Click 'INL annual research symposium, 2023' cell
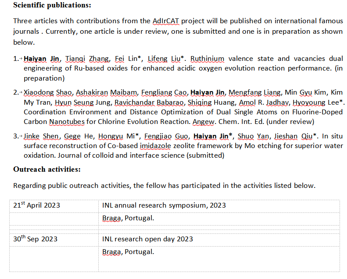This screenshot has height=279, width=347. (x=164, y=205)
